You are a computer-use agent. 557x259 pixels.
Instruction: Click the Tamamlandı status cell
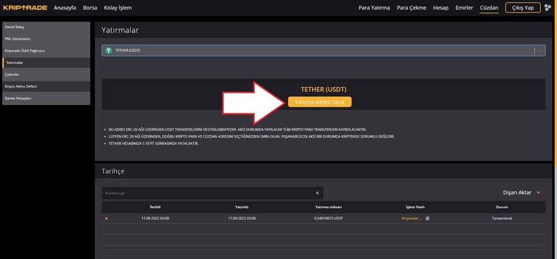point(502,219)
